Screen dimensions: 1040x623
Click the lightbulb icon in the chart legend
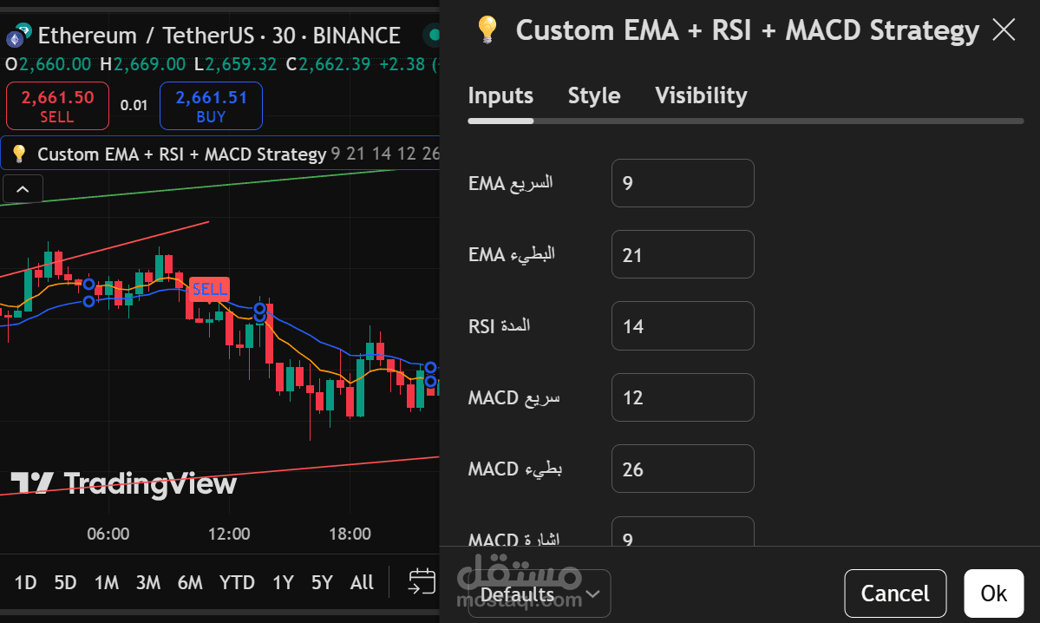coord(19,154)
